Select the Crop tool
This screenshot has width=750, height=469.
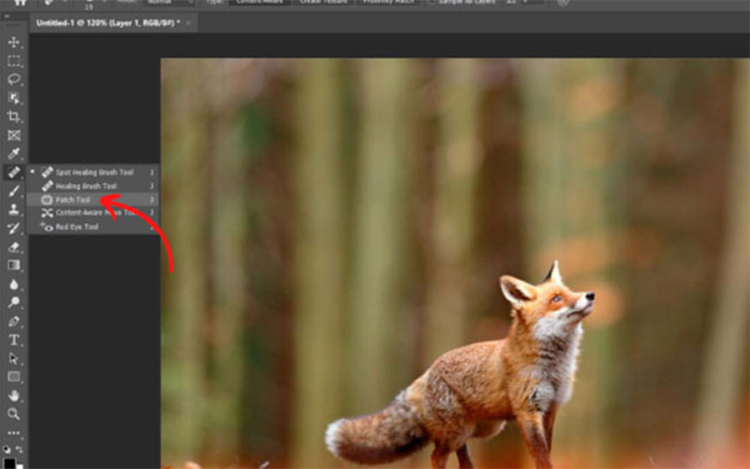(x=14, y=116)
